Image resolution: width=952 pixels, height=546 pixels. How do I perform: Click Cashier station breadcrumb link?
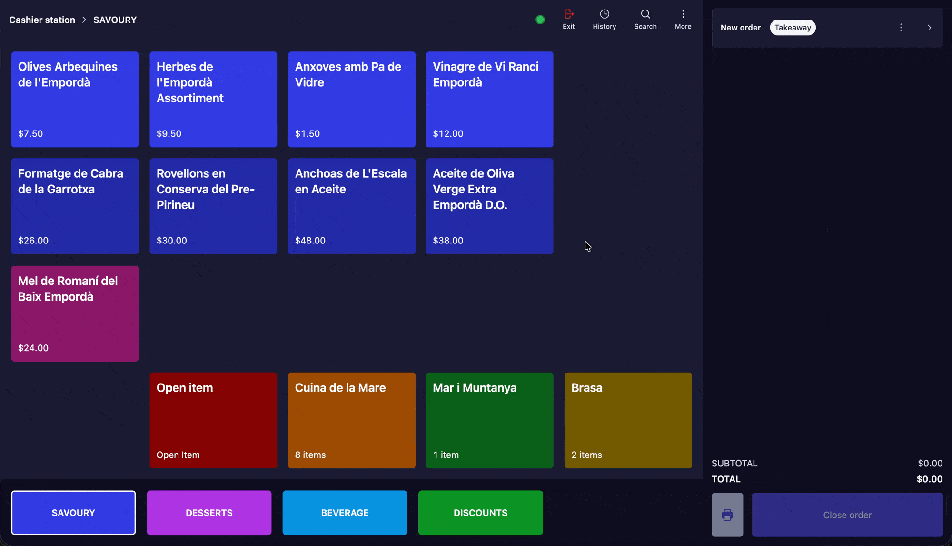point(42,20)
